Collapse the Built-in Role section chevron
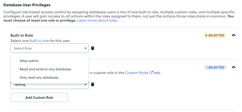 (234, 35)
